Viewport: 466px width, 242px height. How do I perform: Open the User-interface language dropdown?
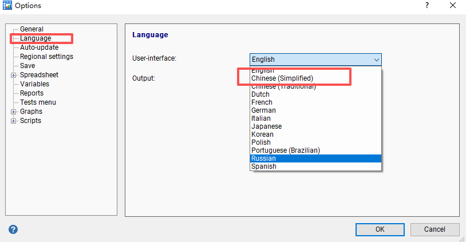(x=315, y=59)
